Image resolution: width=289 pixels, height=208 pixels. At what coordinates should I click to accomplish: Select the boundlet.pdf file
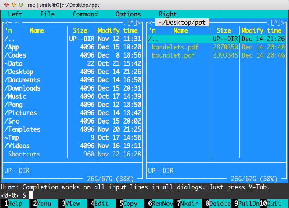[x=173, y=55]
